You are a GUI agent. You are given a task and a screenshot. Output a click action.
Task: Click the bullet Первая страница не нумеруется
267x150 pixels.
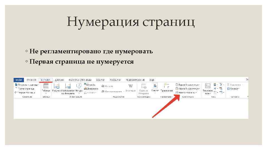(81, 62)
